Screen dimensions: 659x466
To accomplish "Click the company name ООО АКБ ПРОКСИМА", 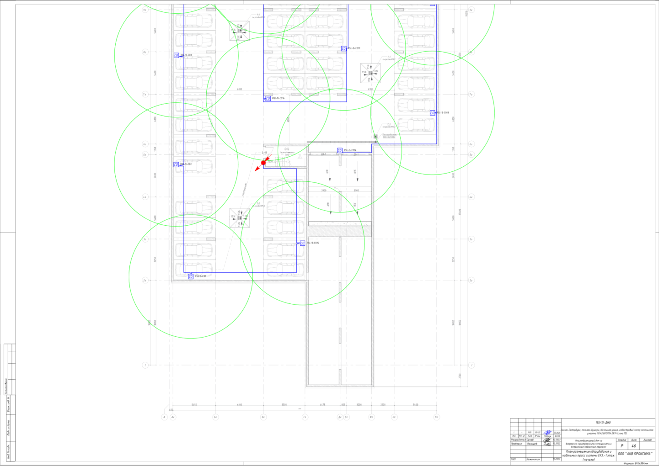I will (x=635, y=454).
